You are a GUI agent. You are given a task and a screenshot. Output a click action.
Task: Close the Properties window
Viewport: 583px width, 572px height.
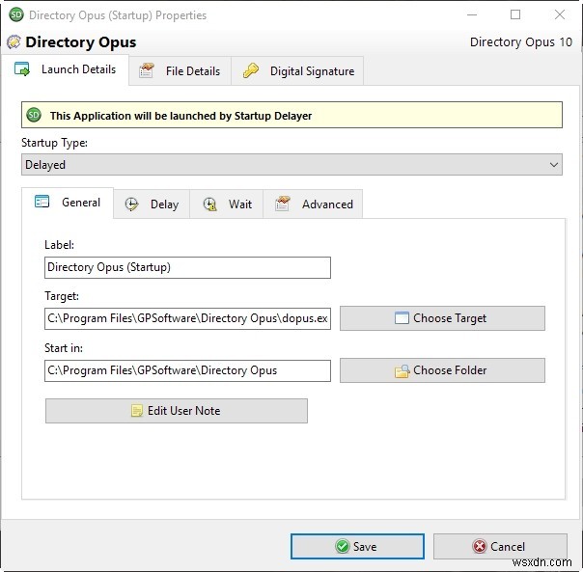[559, 15]
